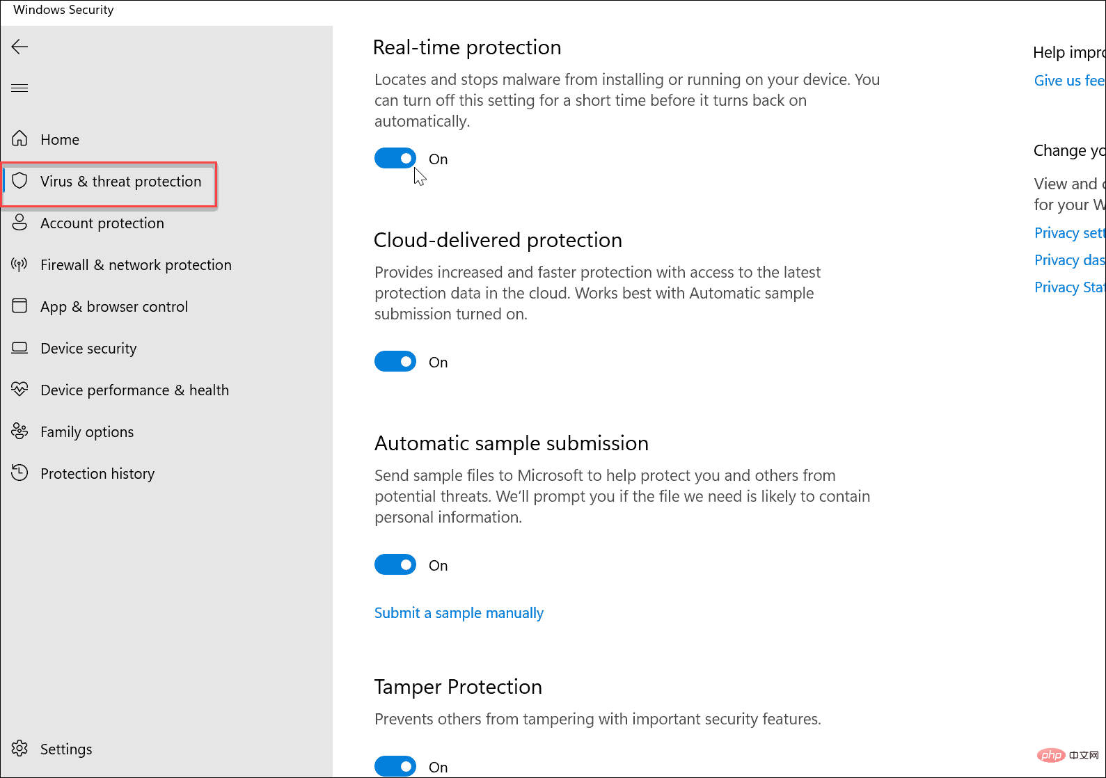
Task: Click the Device performance heart icon
Action: 19,389
